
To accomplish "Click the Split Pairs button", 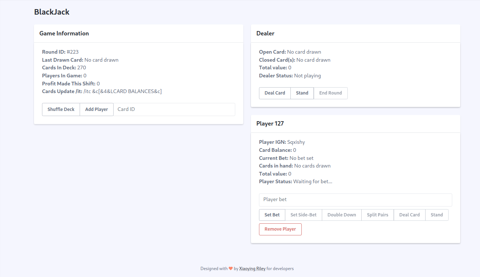I will coord(377,215).
